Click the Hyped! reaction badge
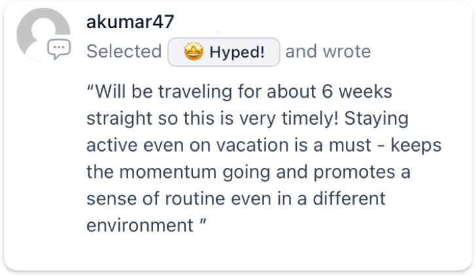476x277 pixels. click(224, 52)
